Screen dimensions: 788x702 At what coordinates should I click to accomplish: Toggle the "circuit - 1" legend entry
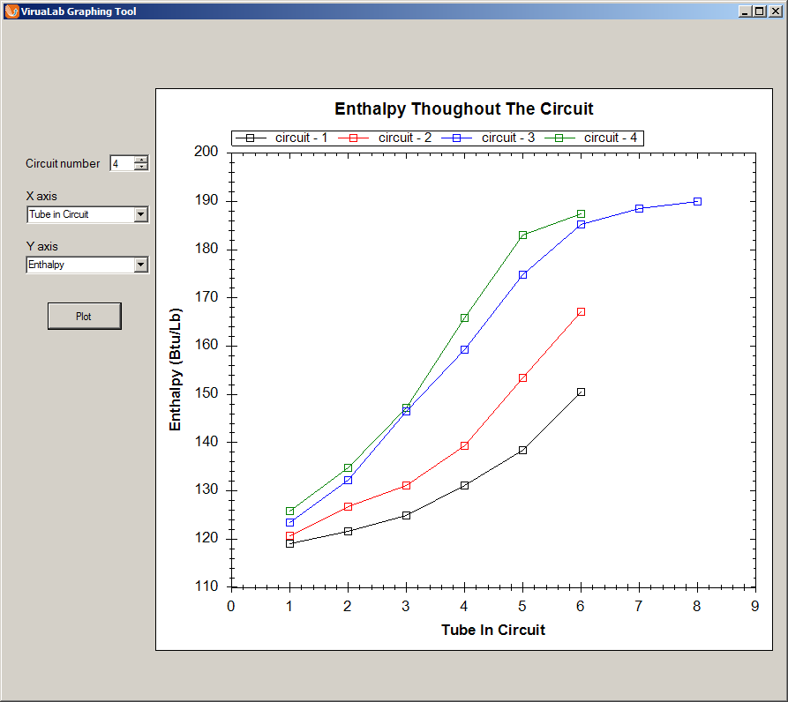pos(302,138)
